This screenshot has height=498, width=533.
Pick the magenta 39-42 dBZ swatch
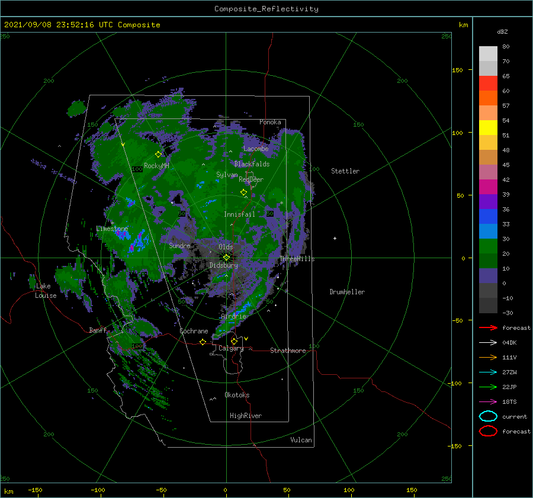pyautogui.click(x=488, y=187)
